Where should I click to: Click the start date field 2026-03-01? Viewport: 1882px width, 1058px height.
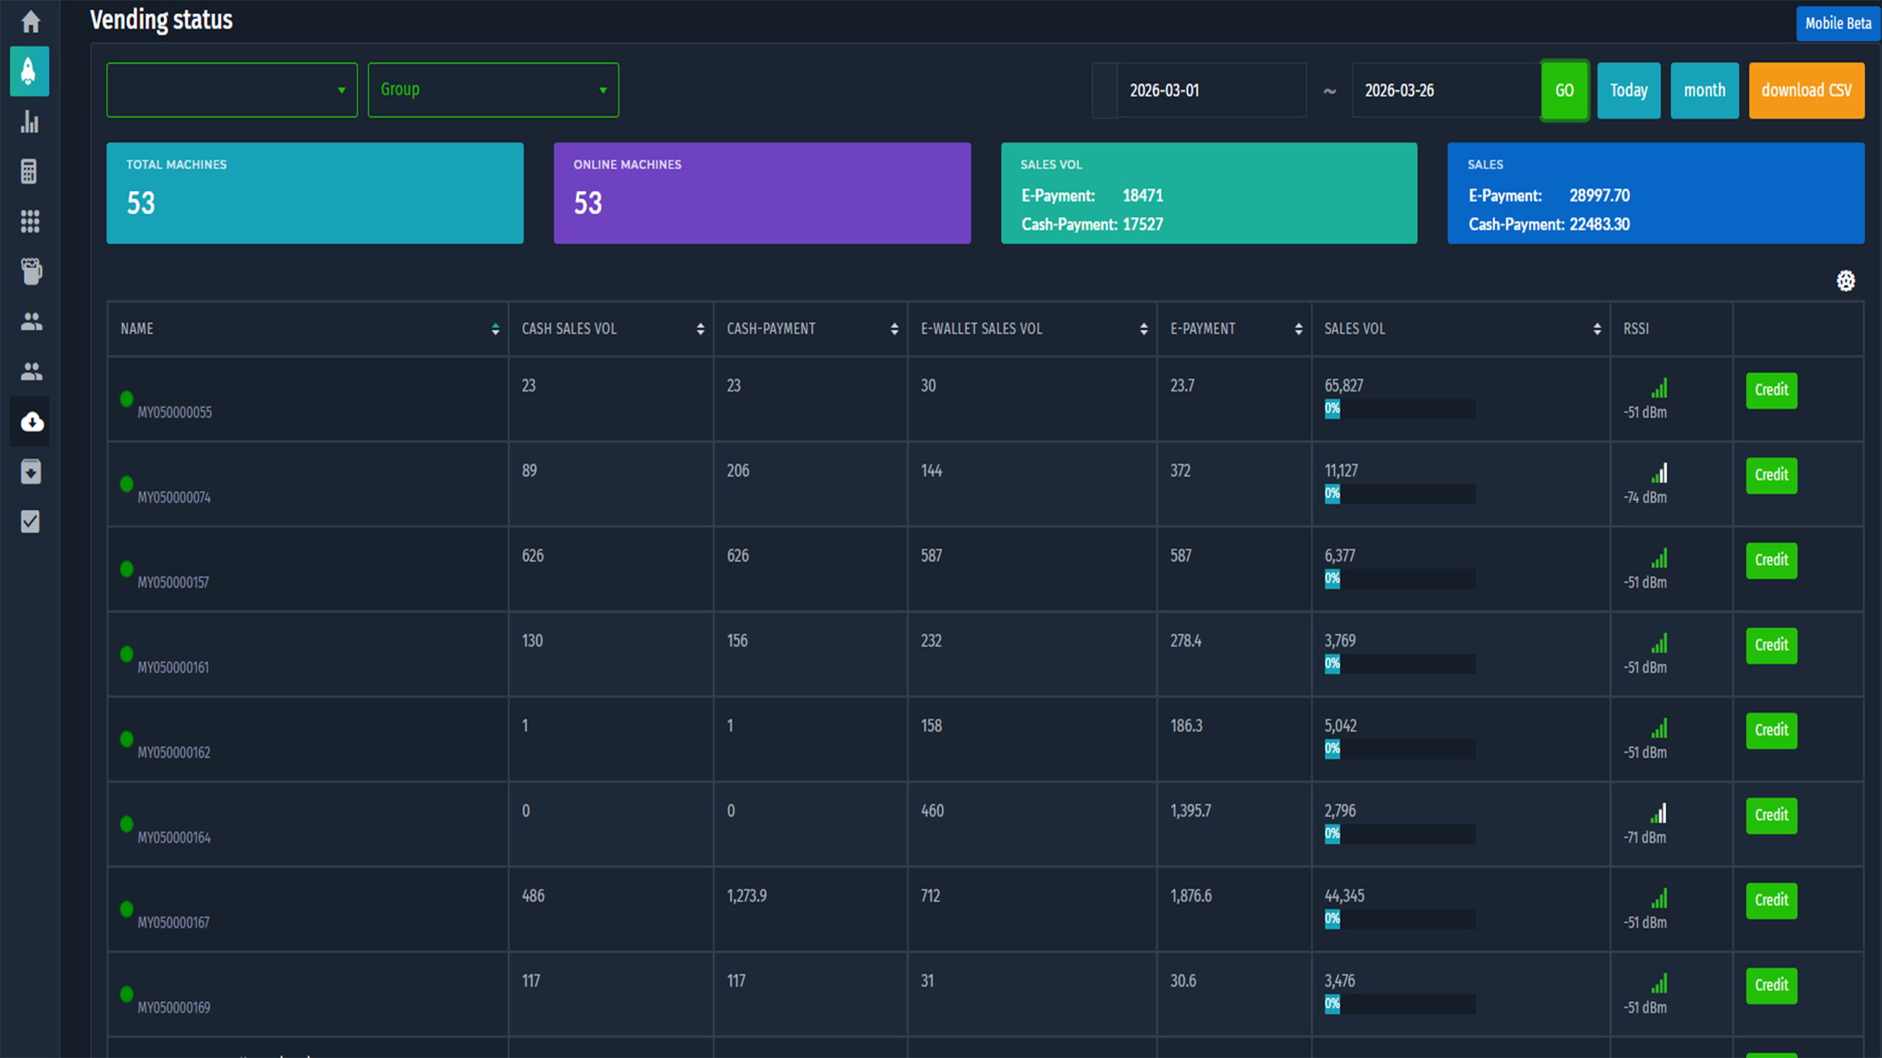1211,90
